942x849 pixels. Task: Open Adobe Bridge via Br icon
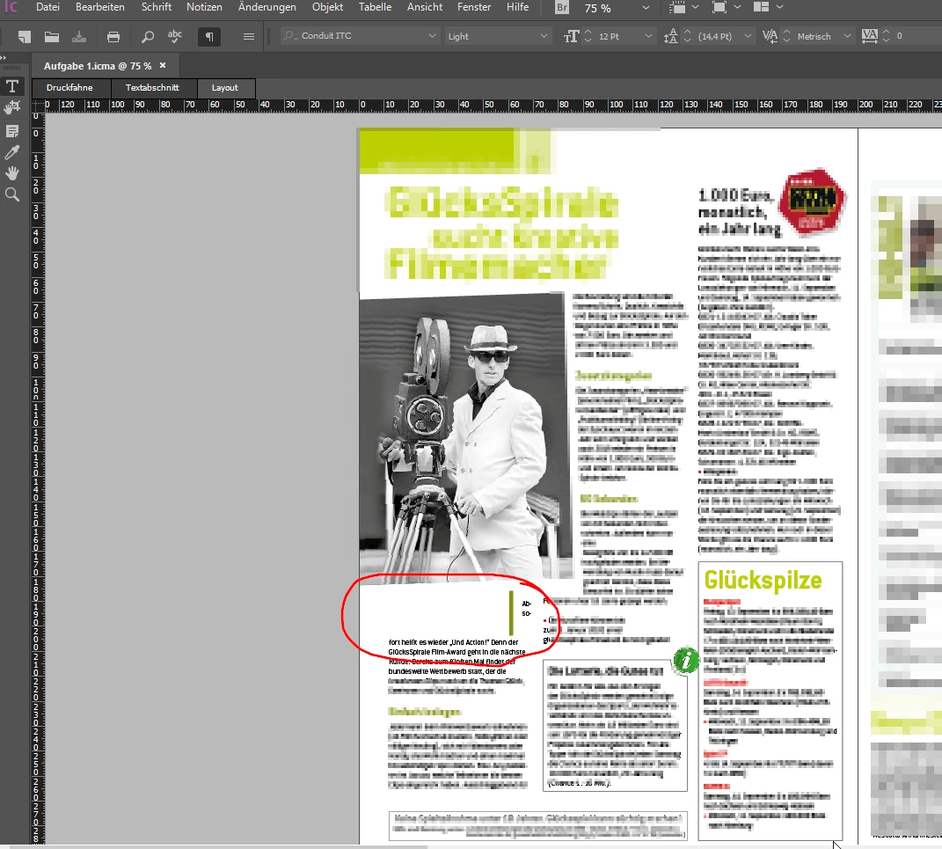pyautogui.click(x=562, y=7)
